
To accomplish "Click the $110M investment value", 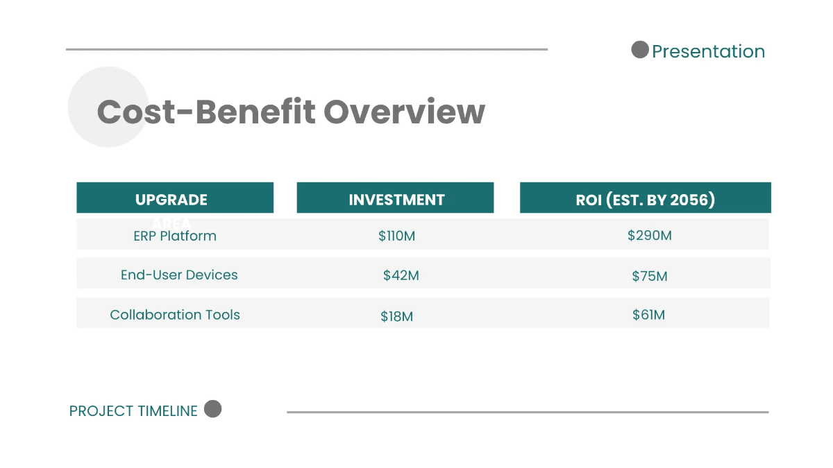I will (x=396, y=236).
